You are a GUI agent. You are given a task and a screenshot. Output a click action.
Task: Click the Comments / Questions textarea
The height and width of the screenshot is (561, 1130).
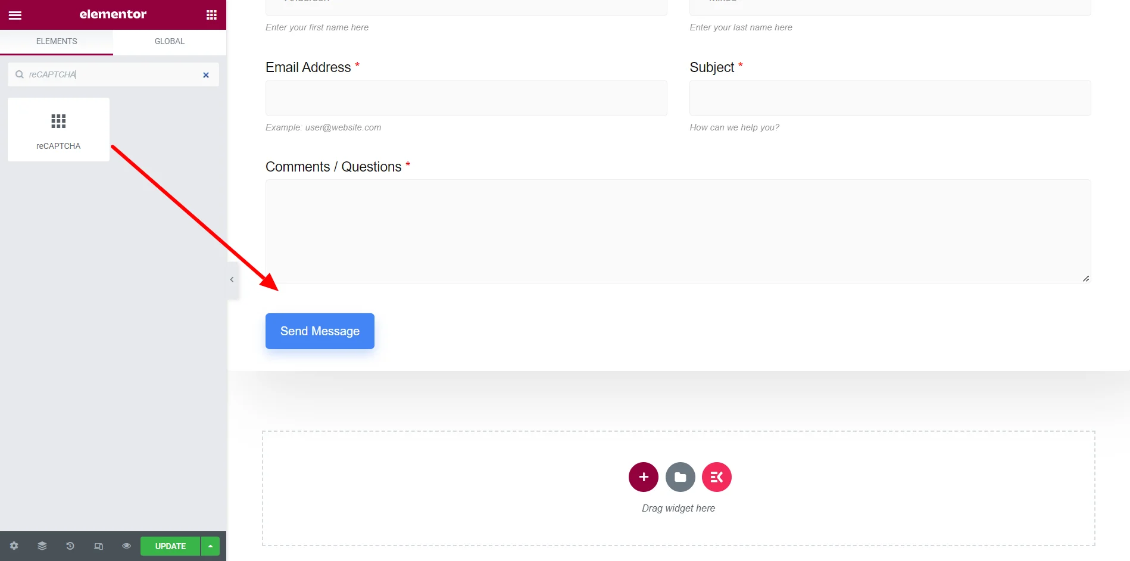[678, 231]
